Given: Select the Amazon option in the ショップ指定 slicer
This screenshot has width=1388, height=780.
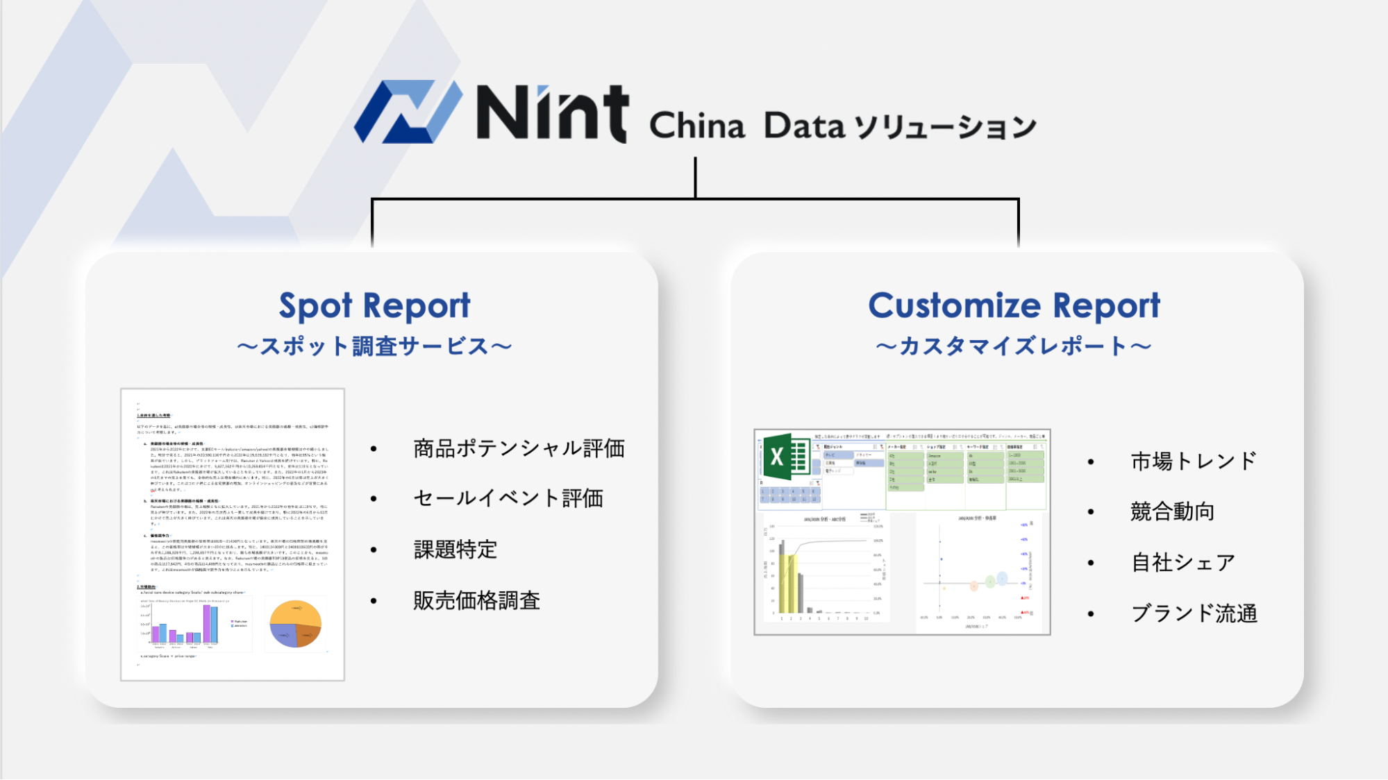Looking at the screenshot, I should pos(944,456).
